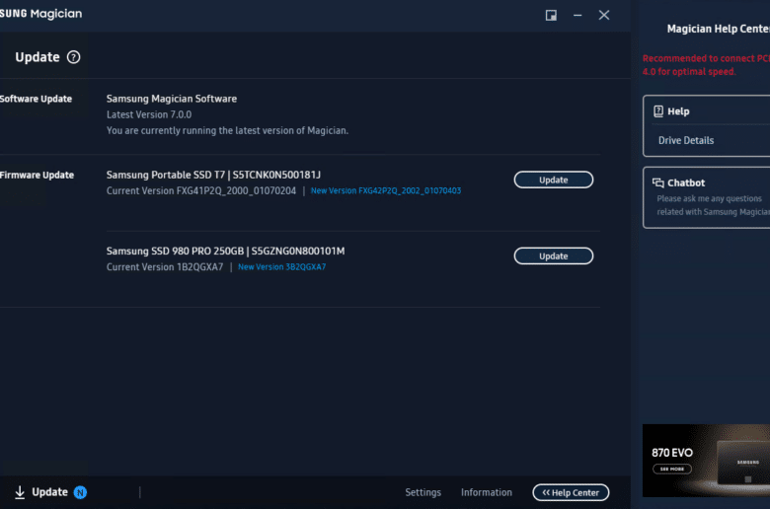Open the 870 EVO advertisement thumbnail
The height and width of the screenshot is (509, 770).
click(706, 461)
